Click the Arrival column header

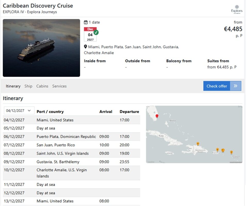tap(106, 112)
